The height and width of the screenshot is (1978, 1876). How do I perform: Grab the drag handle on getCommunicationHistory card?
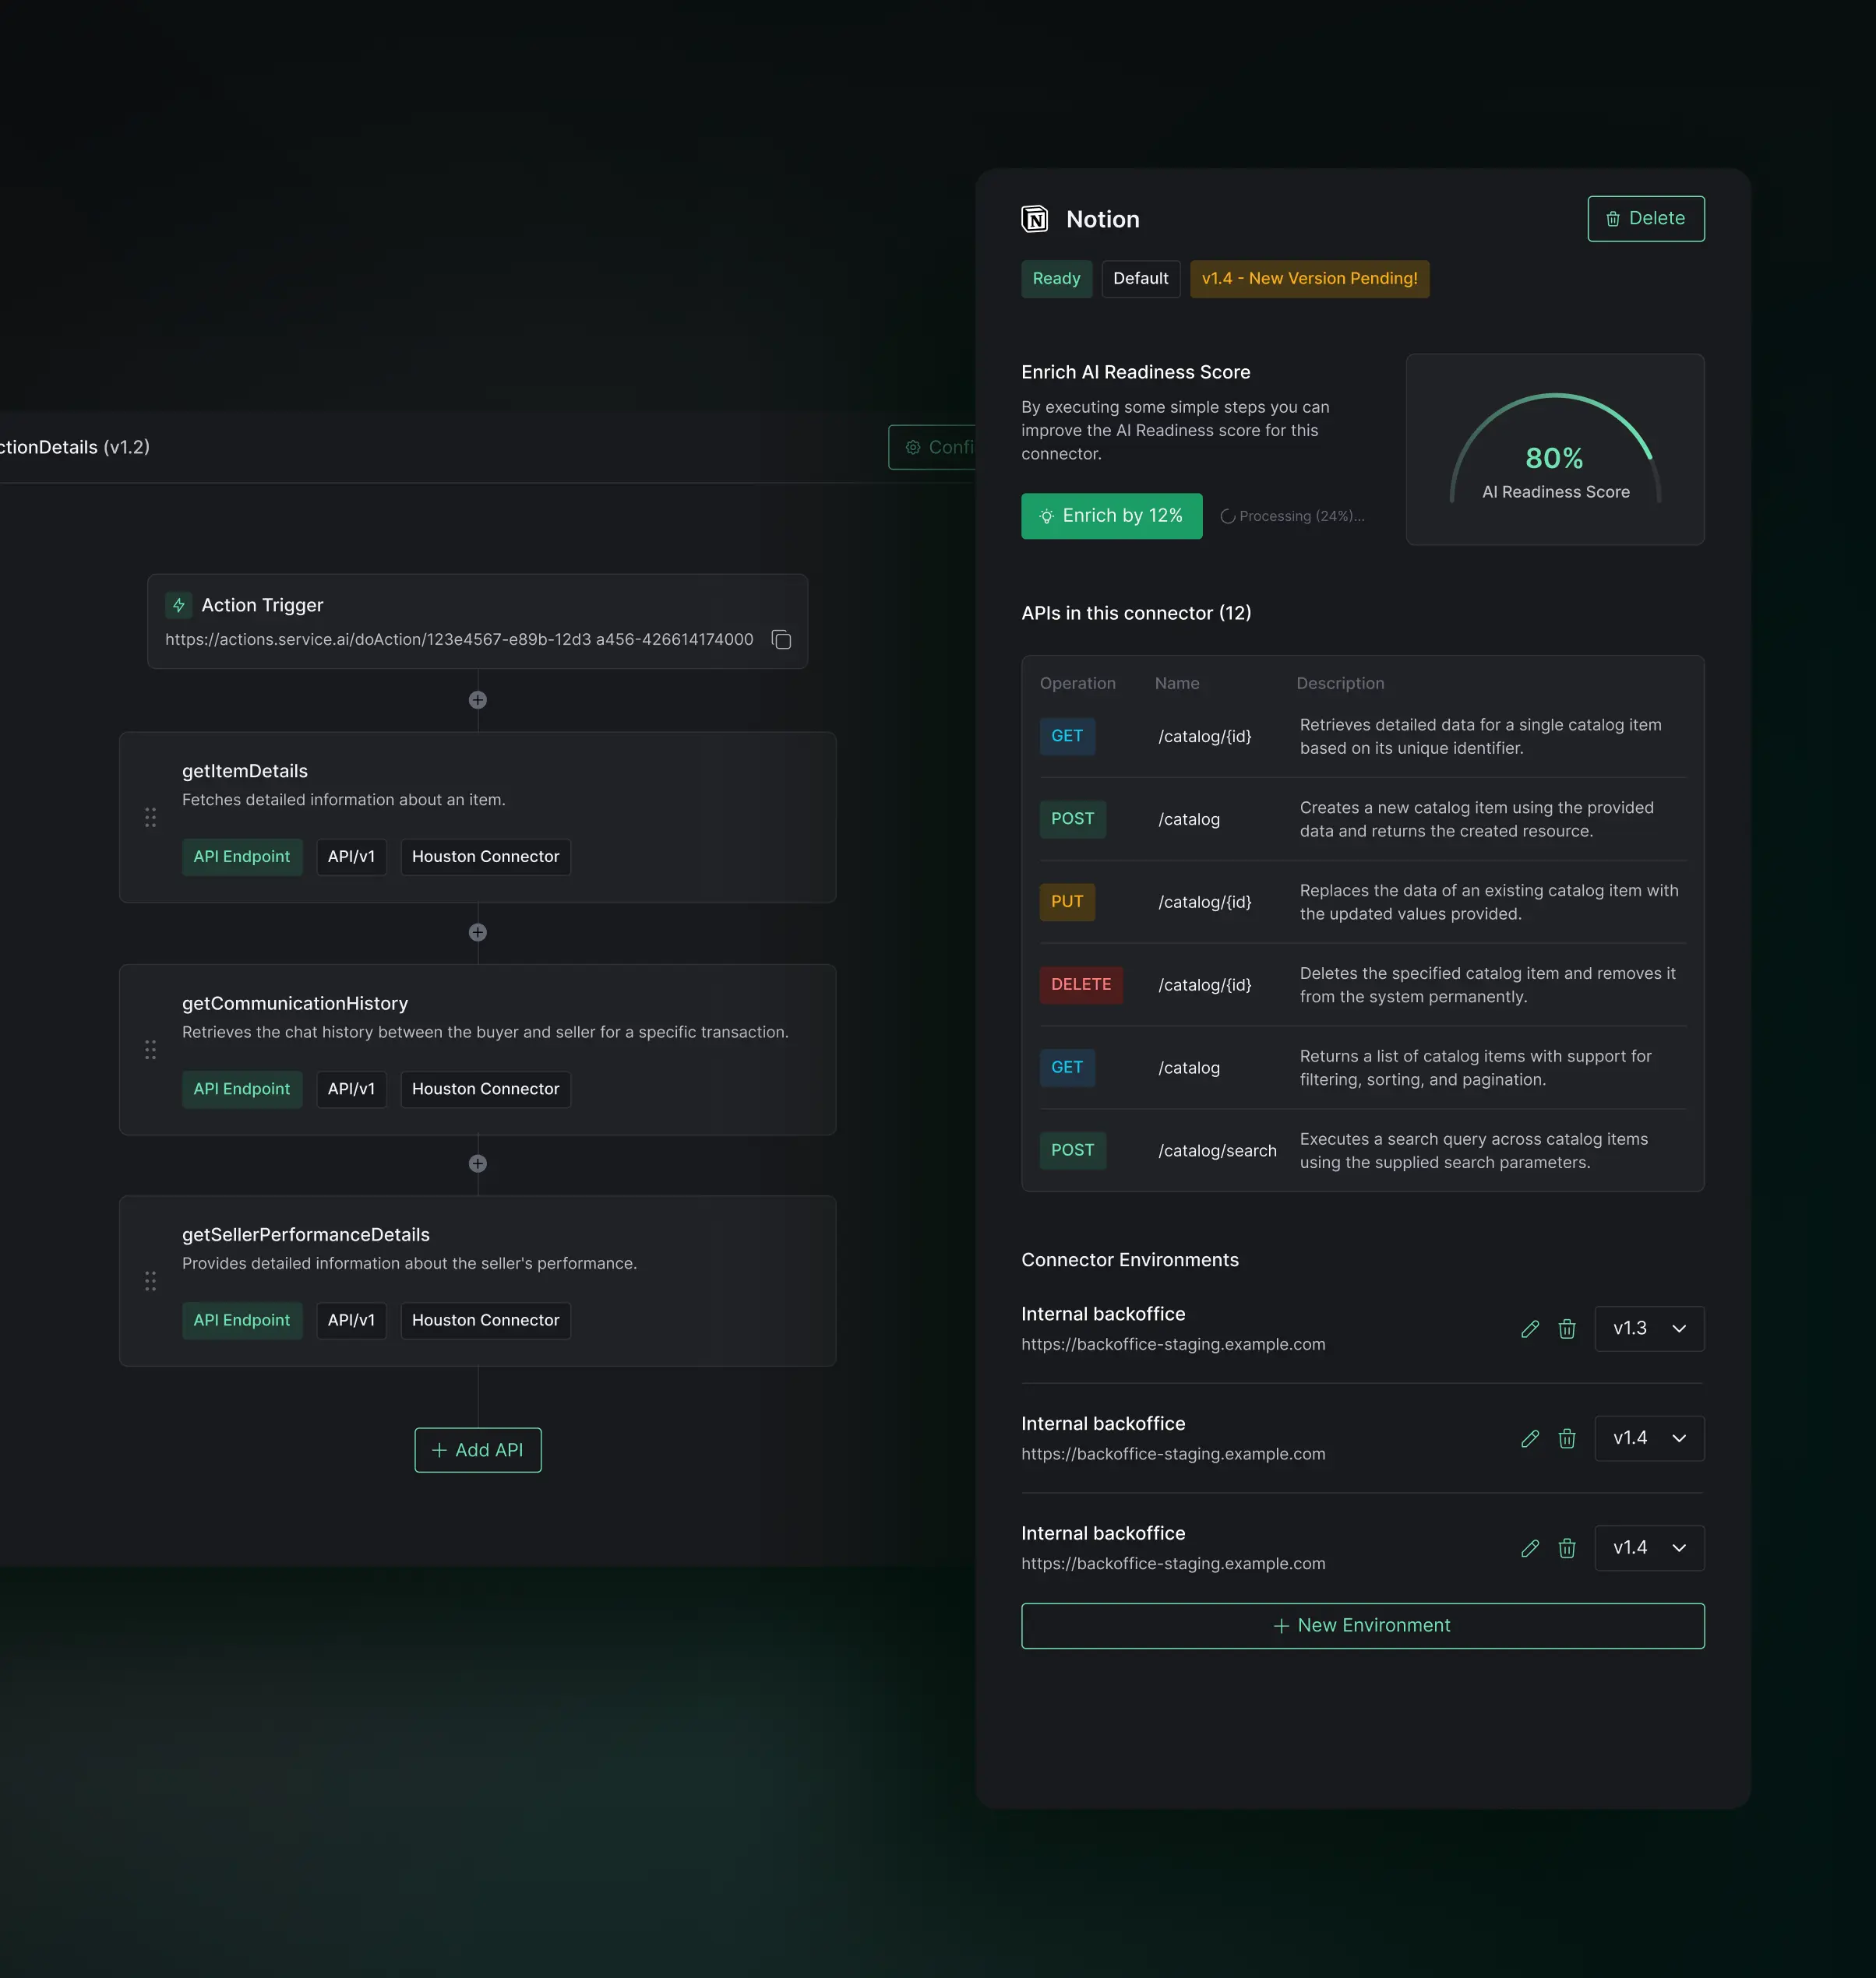[150, 1050]
